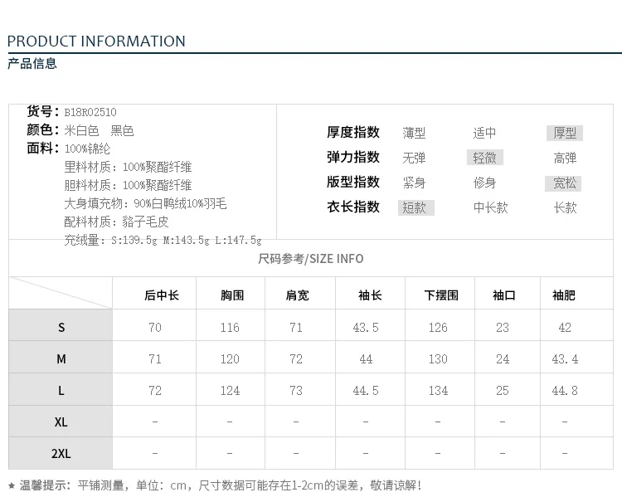
Task: Click the 充绒量 down weight line
Action: (x=163, y=240)
